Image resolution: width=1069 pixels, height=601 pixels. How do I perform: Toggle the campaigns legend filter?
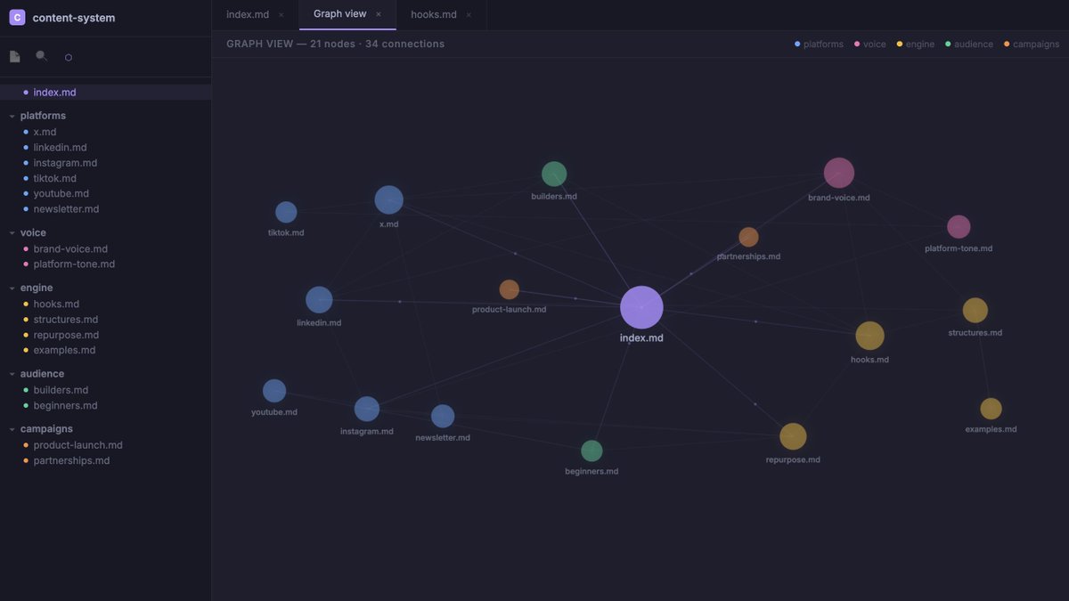pos(1032,44)
